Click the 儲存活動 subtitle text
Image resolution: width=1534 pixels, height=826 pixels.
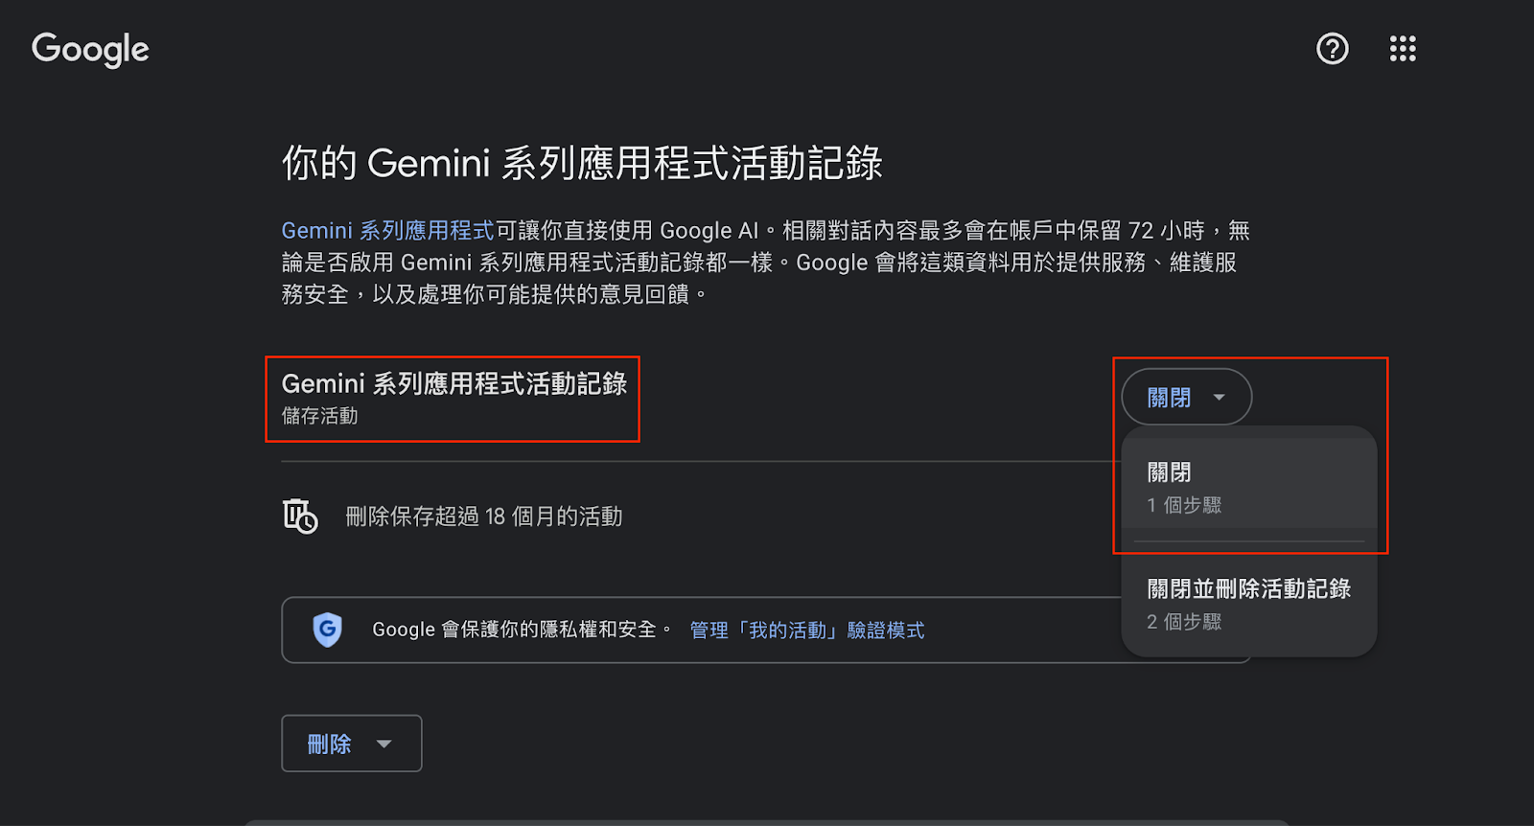(x=319, y=416)
